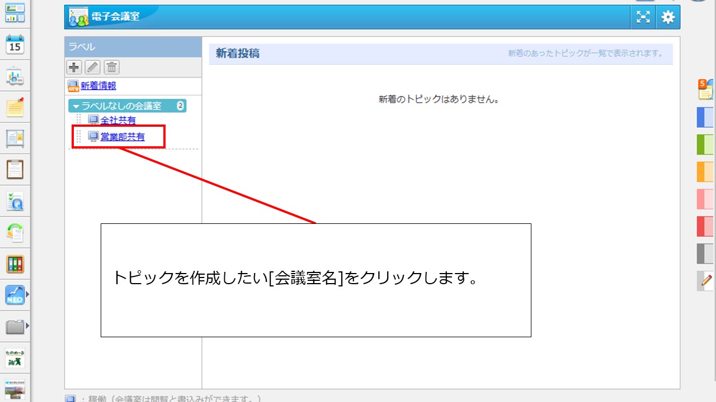Open the presentation projector icon in sidebar
Viewport: 716px width, 402px height.
coord(15,75)
